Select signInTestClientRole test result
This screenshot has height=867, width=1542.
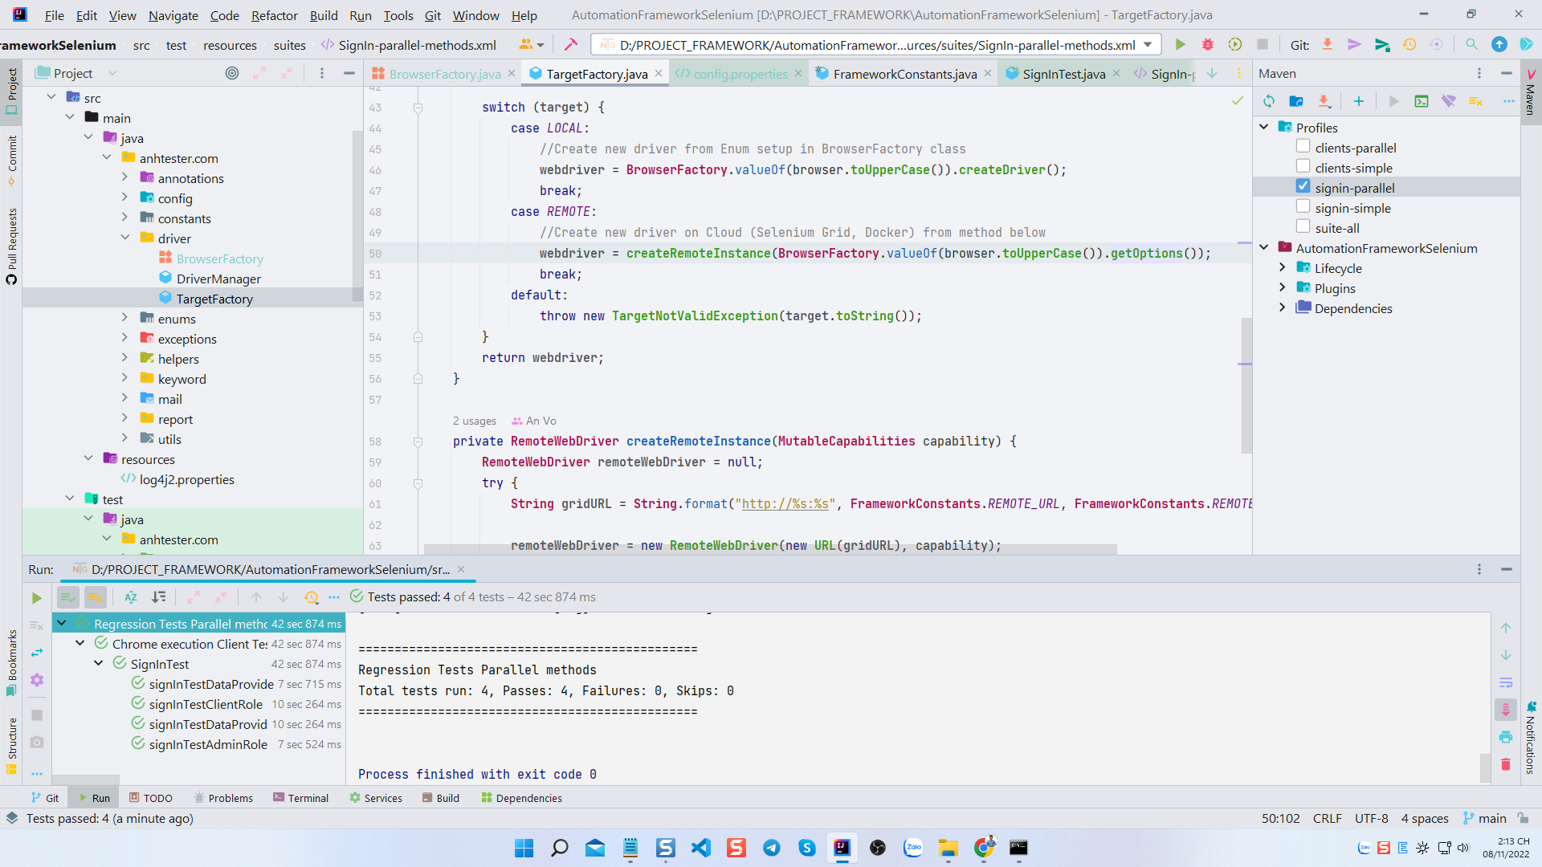click(x=206, y=704)
